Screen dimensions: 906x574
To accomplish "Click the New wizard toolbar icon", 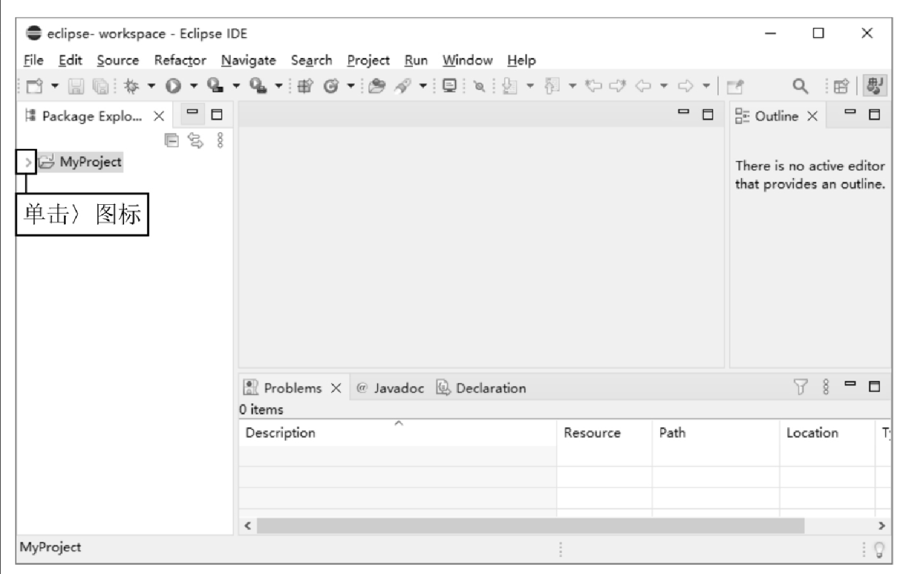I will (x=35, y=86).
